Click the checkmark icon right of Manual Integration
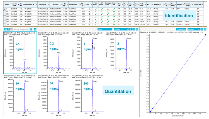Screen dimensions: 209x119 click(x=31, y=29)
